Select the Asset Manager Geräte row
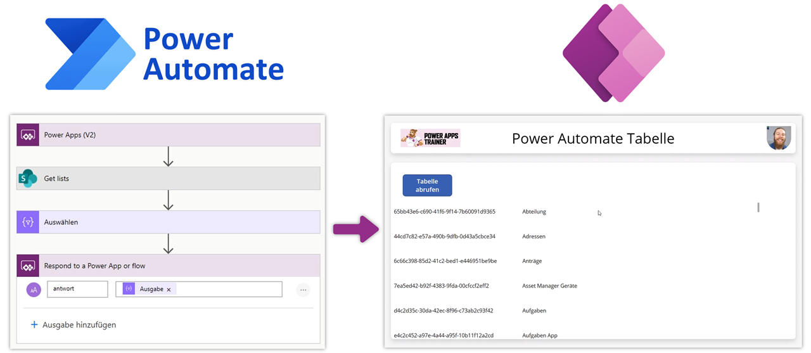The width and height of the screenshot is (811, 353). pos(549,286)
